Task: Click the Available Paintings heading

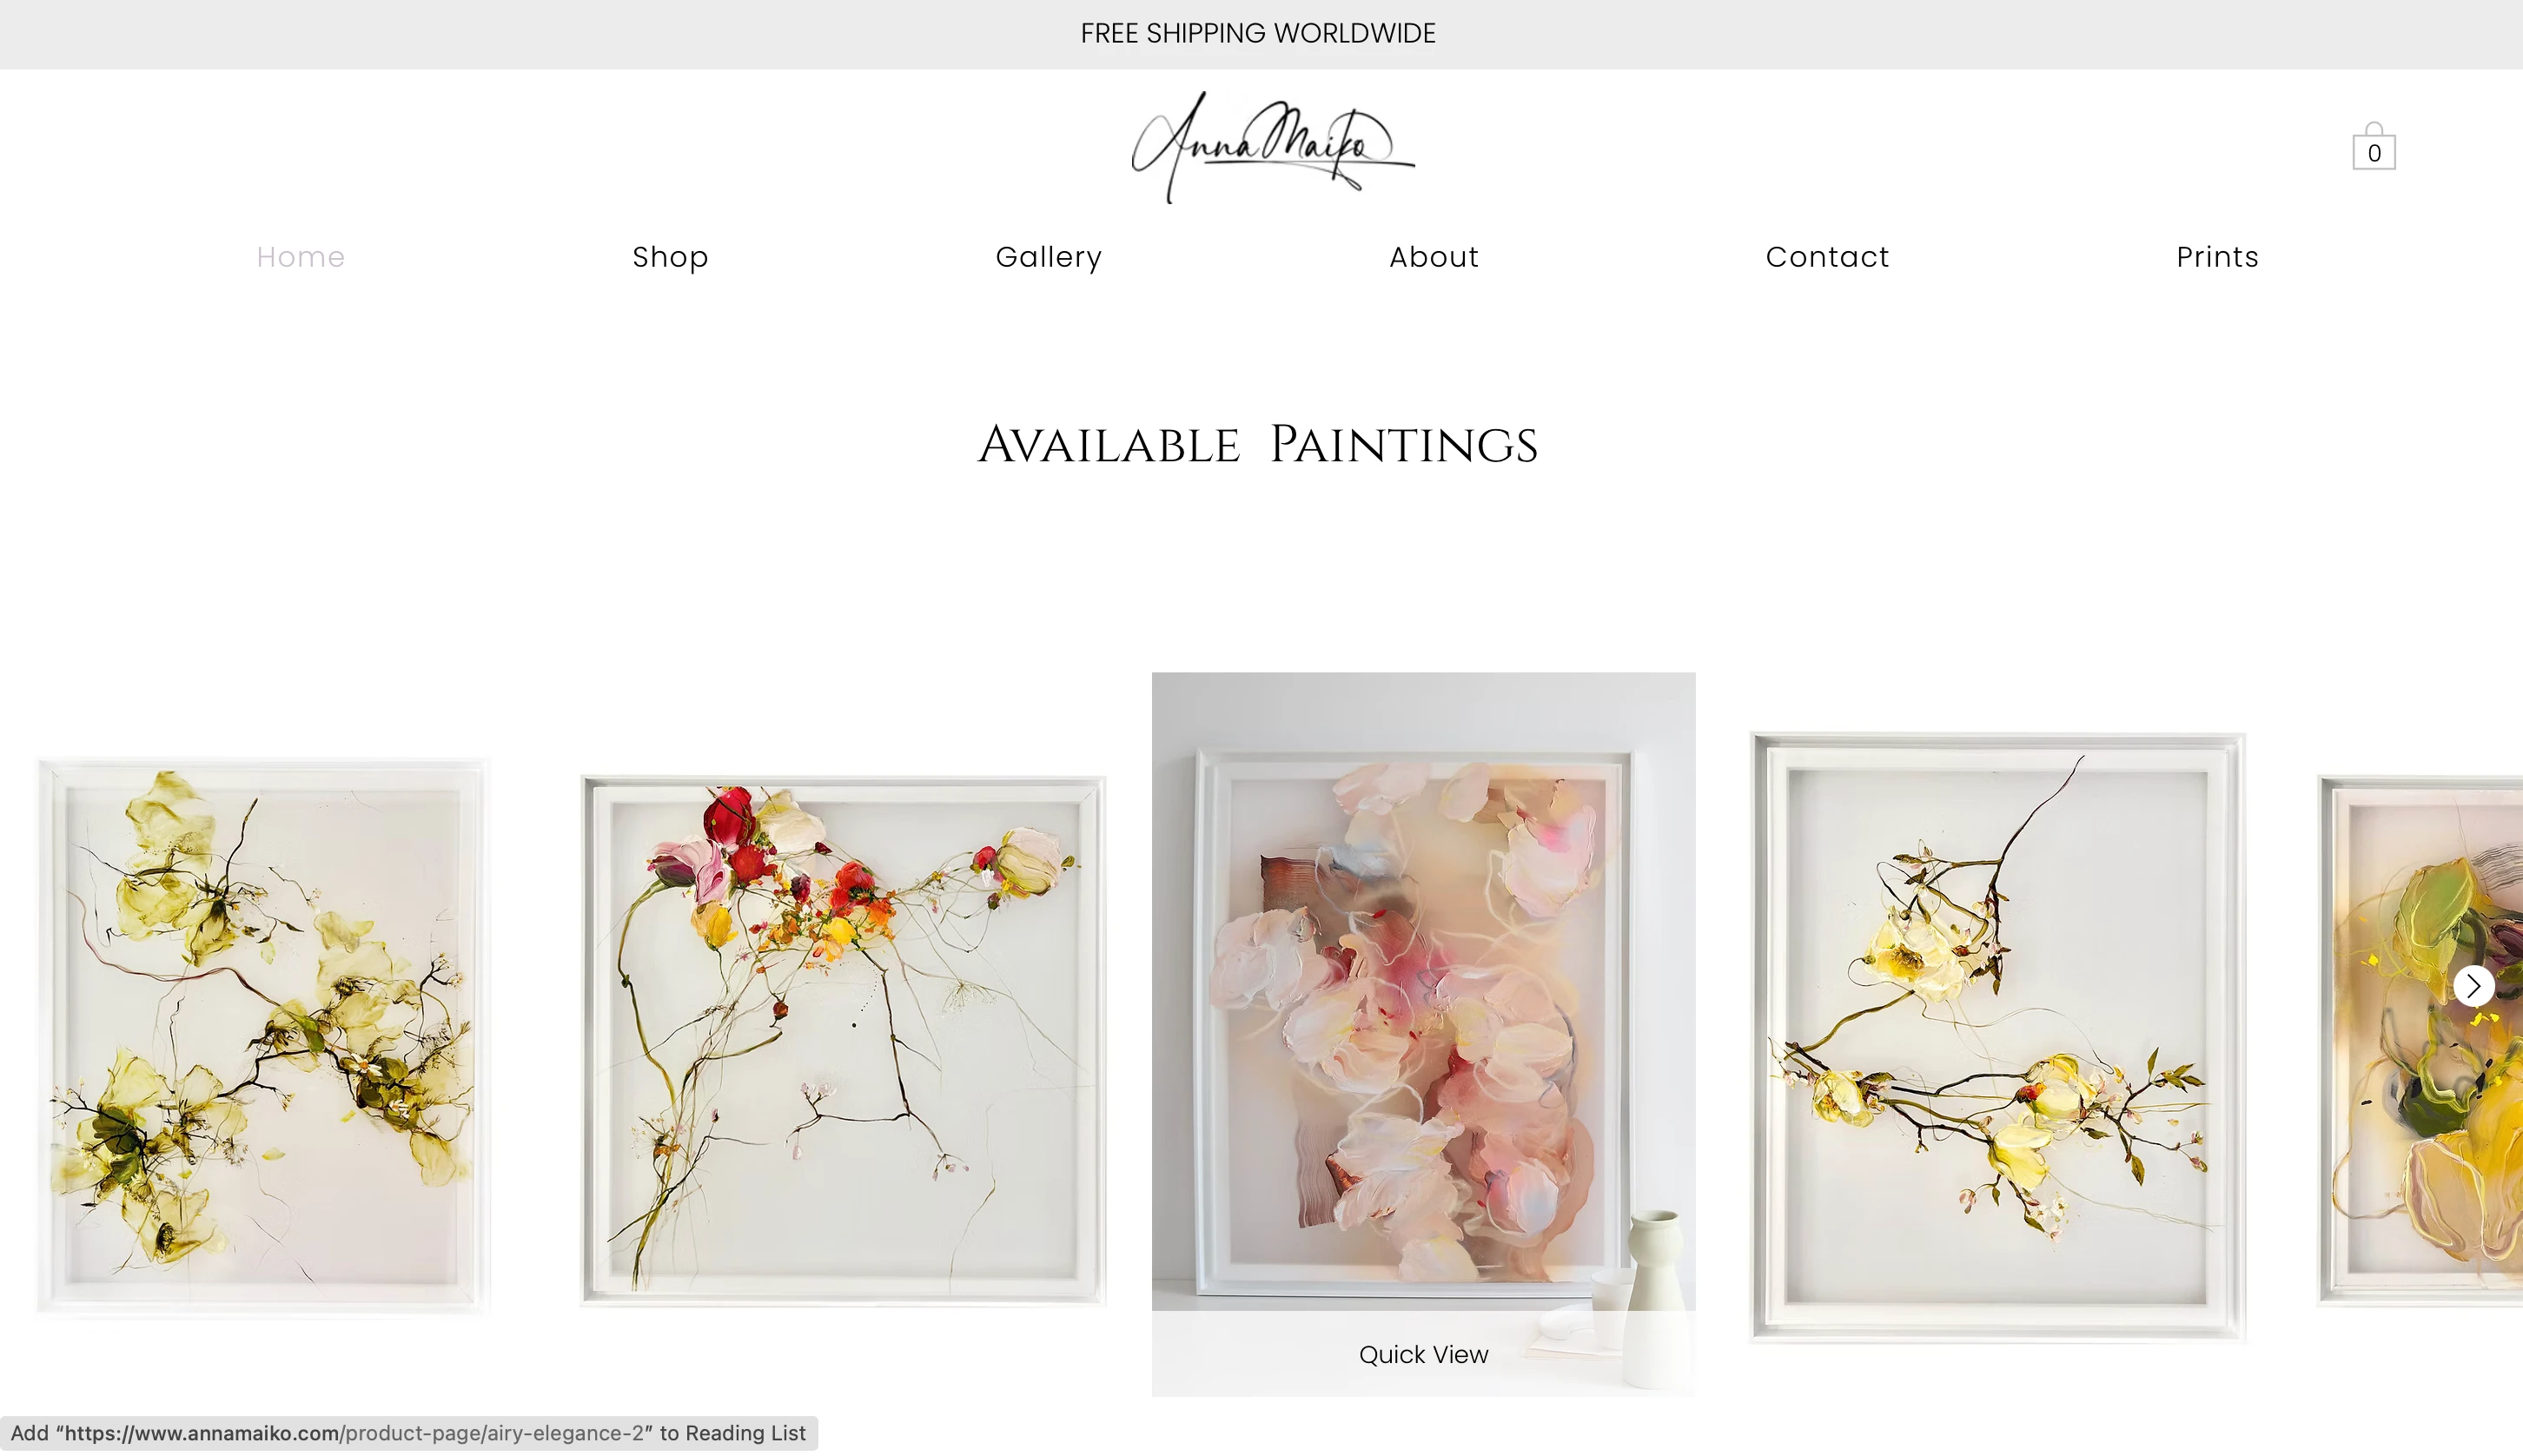Action: (1258, 445)
